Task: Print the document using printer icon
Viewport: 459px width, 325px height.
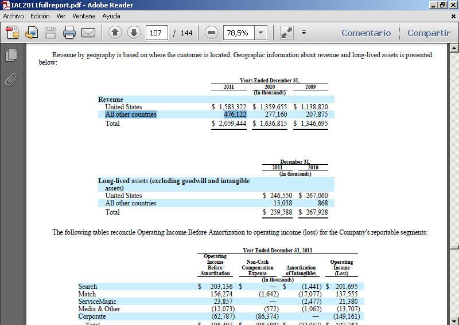Action: (69, 33)
